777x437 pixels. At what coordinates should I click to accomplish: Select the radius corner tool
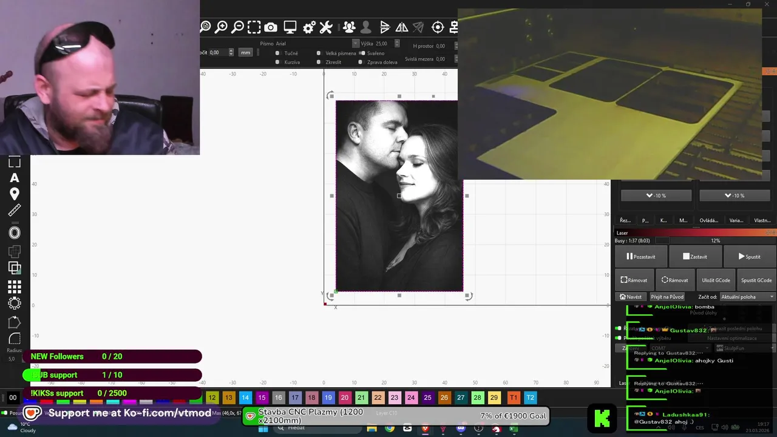point(15,339)
